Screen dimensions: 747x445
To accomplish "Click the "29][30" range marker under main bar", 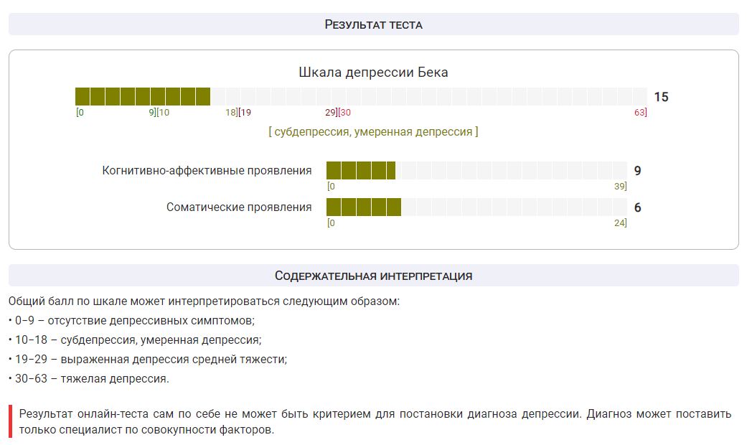I will pyautogui.click(x=338, y=113).
